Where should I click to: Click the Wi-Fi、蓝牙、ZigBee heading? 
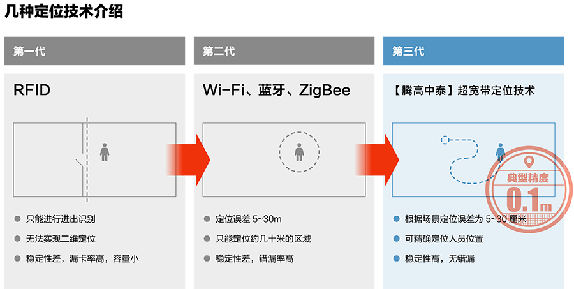pos(276,91)
